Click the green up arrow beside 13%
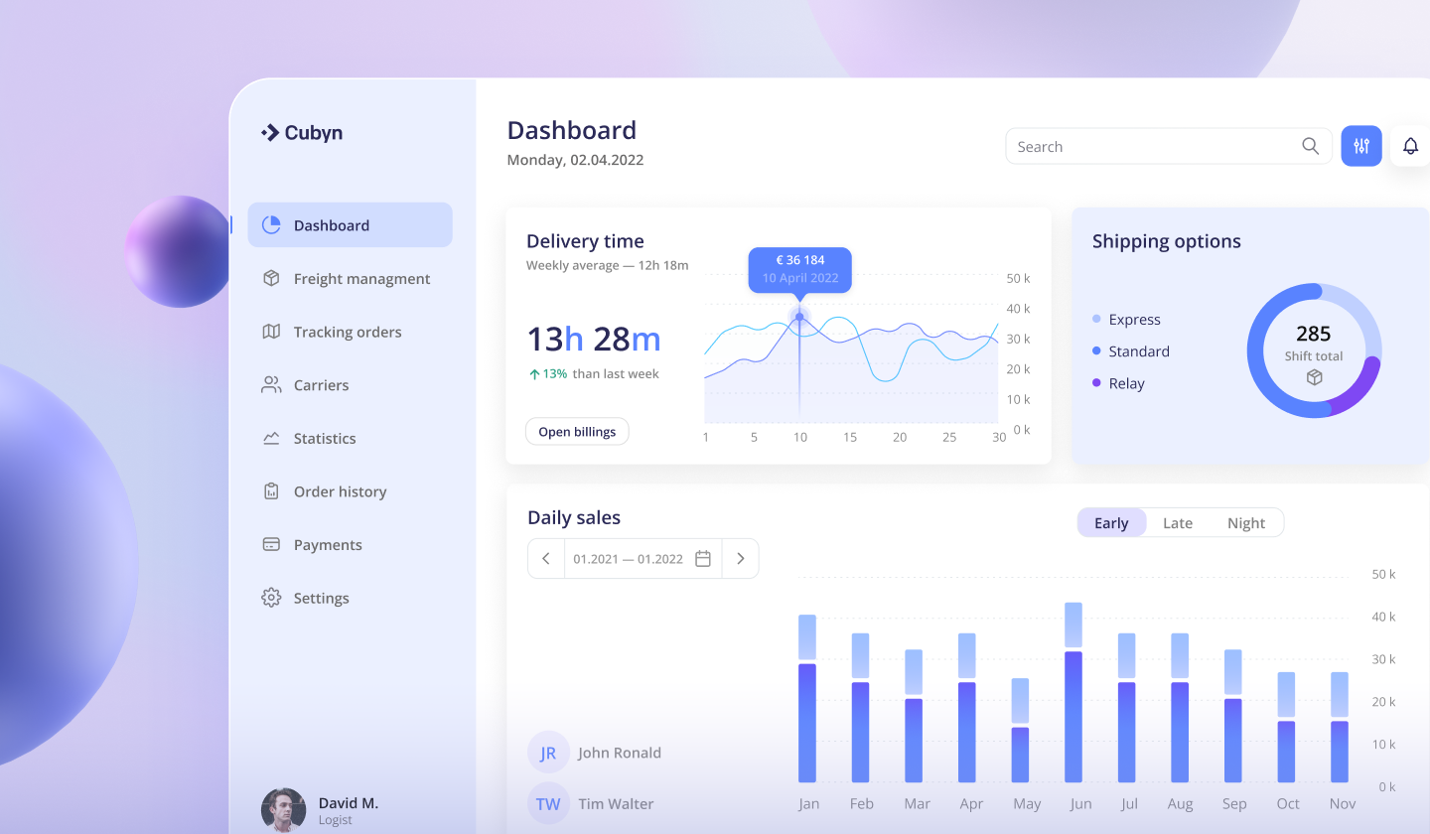This screenshot has width=1430, height=834. [534, 374]
